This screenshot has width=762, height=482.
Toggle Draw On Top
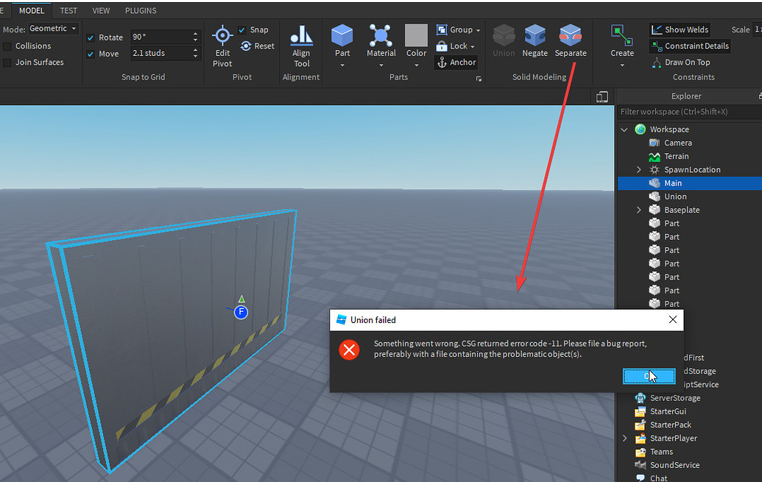click(681, 63)
